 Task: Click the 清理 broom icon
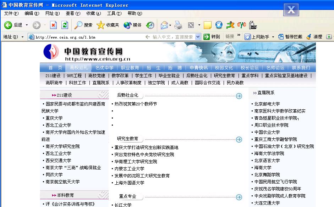tap(309, 37)
